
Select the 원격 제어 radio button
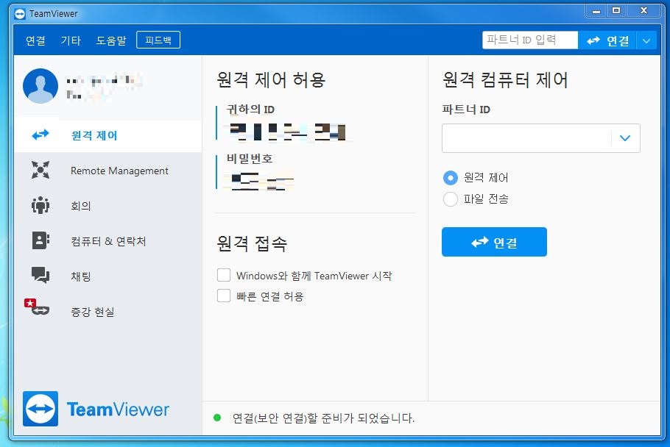click(451, 177)
